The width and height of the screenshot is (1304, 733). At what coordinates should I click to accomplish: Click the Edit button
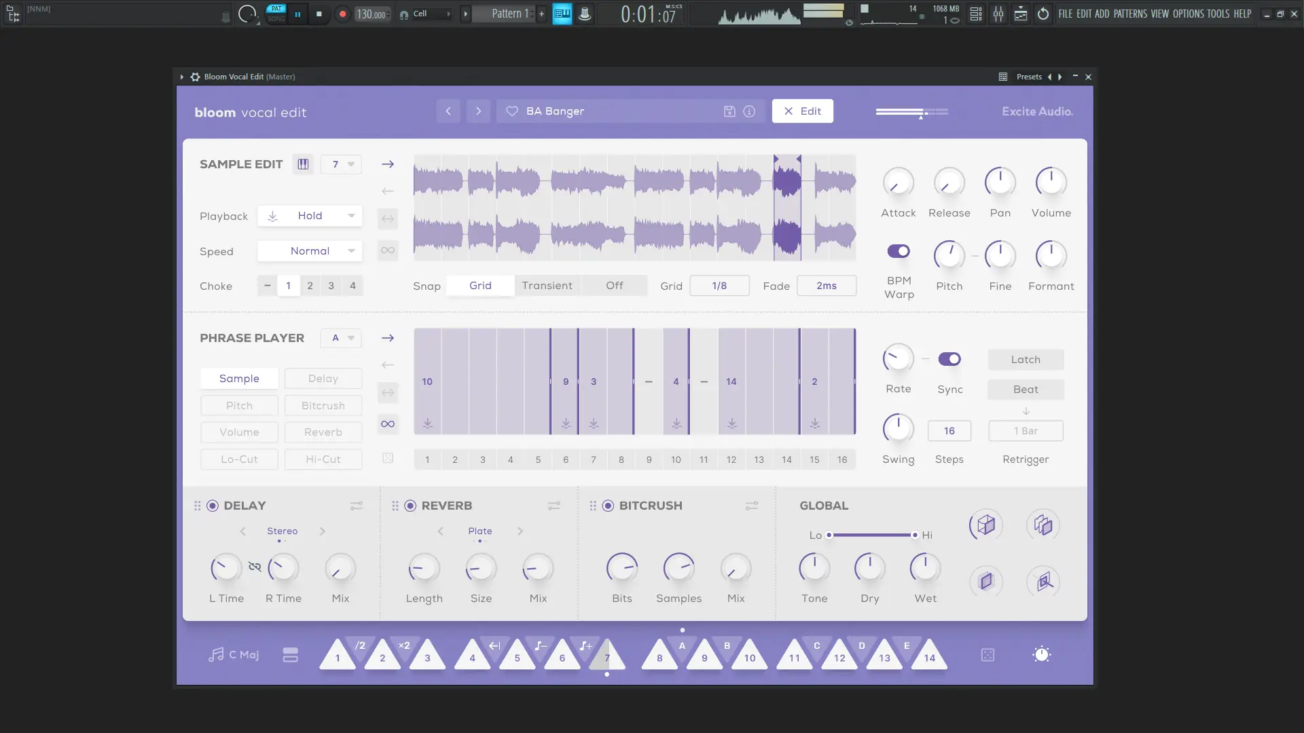coord(802,111)
